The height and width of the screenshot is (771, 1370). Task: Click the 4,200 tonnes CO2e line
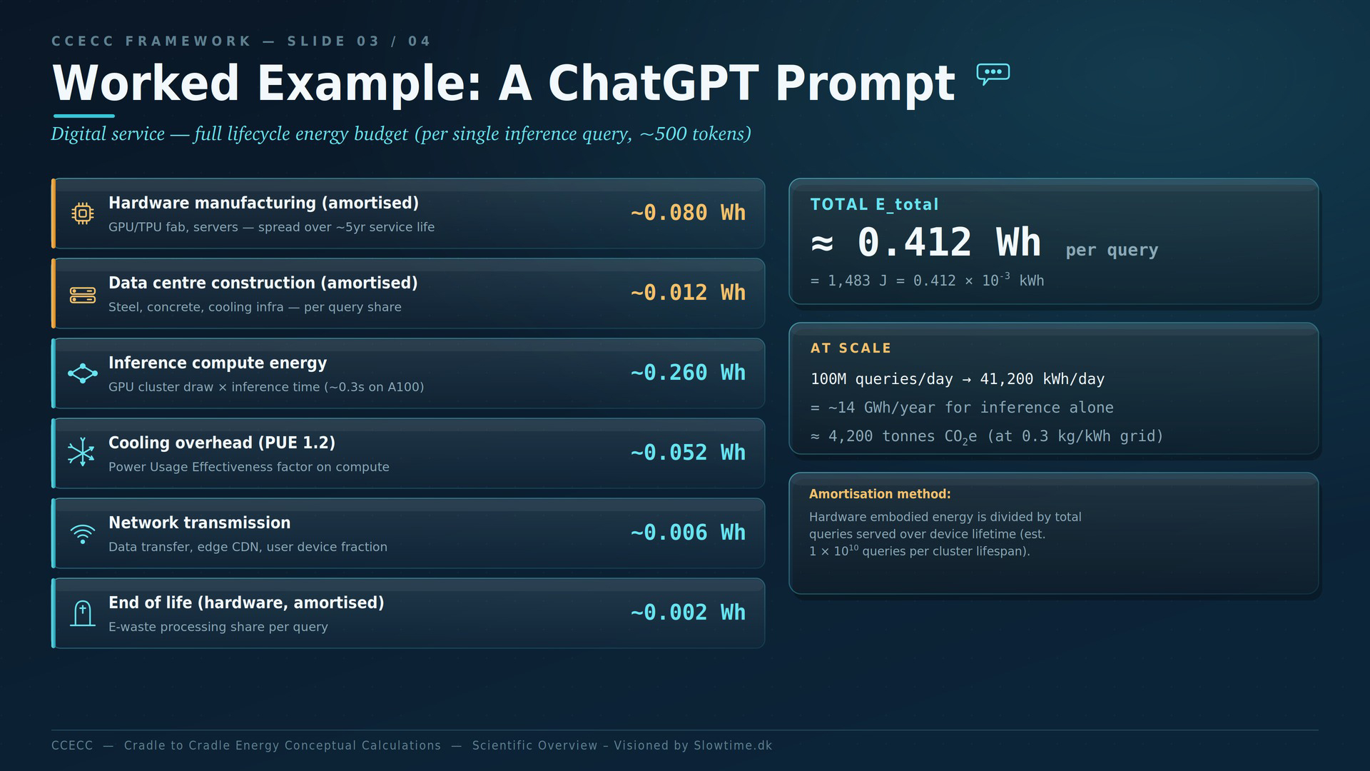[987, 436]
